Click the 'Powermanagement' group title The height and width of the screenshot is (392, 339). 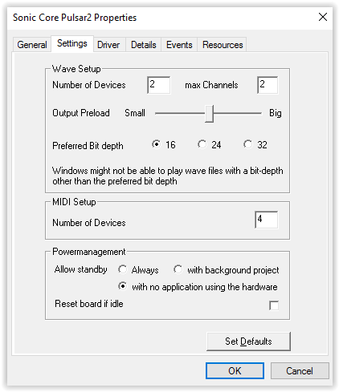point(89,252)
